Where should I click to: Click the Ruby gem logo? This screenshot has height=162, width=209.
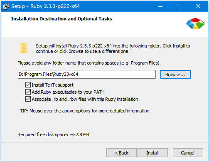(x=195, y=23)
